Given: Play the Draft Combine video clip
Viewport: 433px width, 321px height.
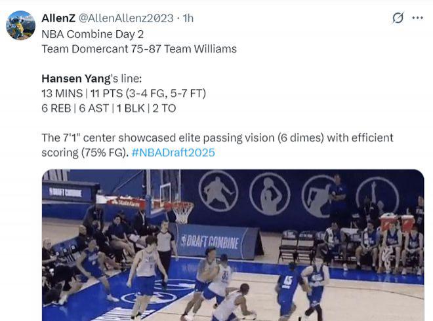Looking at the screenshot, I should click(x=233, y=245).
